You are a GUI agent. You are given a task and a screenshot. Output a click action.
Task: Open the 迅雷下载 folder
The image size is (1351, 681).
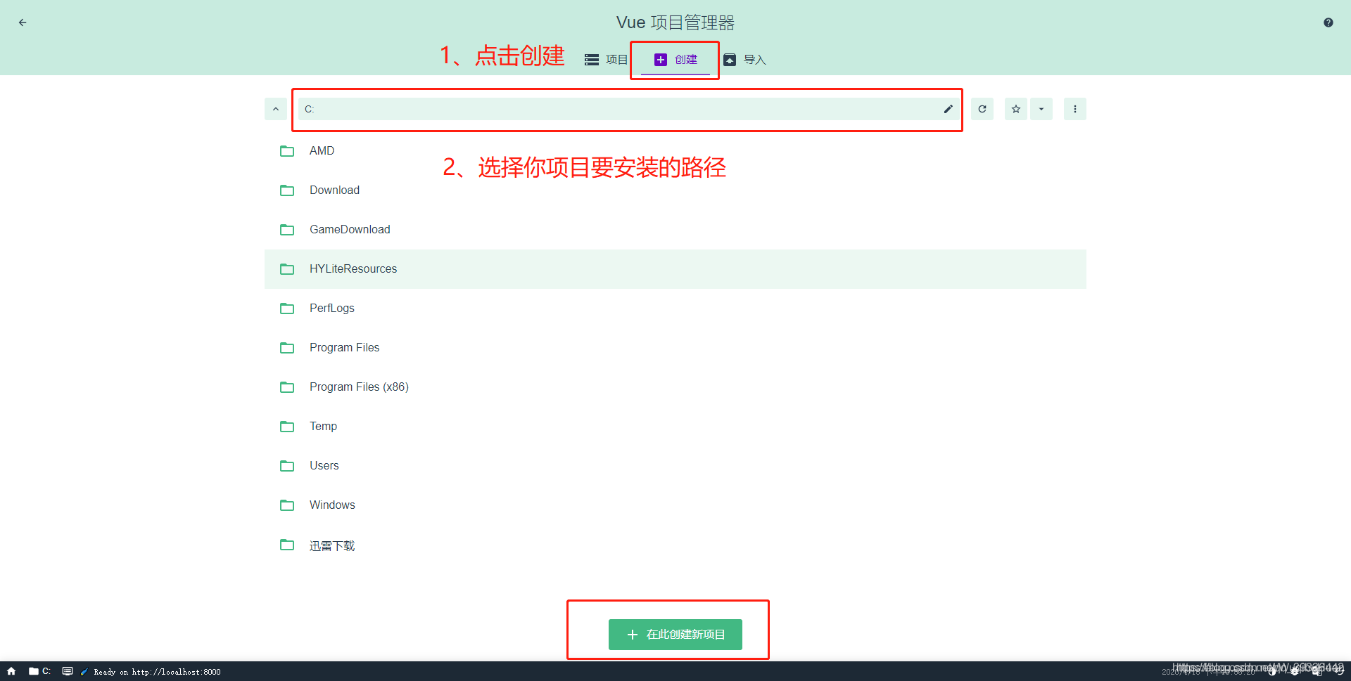click(x=675, y=545)
